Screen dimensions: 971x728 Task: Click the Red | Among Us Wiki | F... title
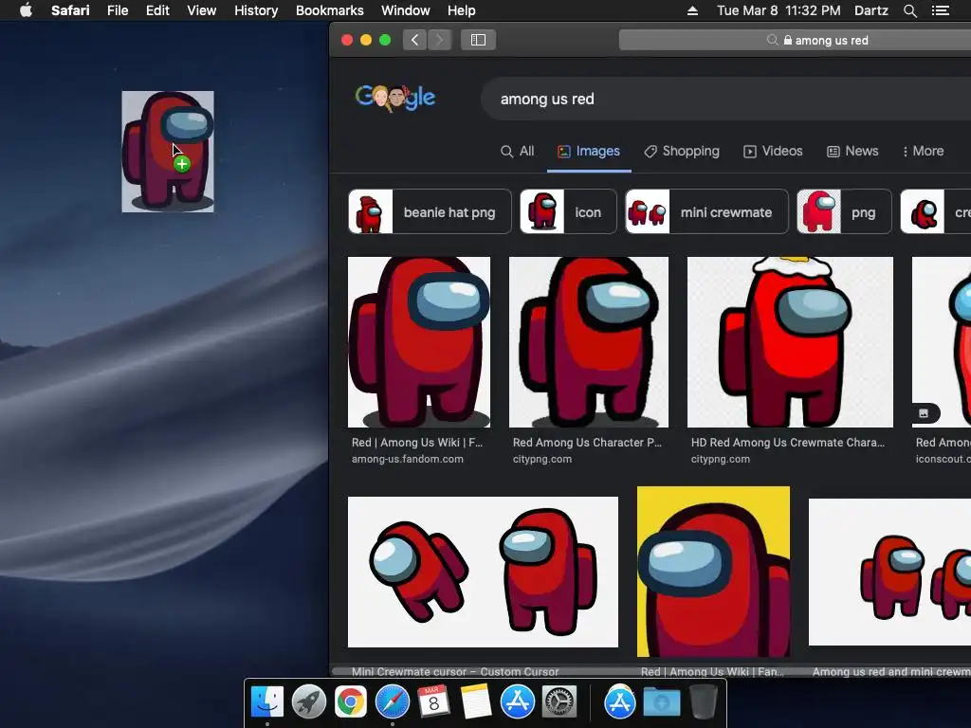pos(417,443)
